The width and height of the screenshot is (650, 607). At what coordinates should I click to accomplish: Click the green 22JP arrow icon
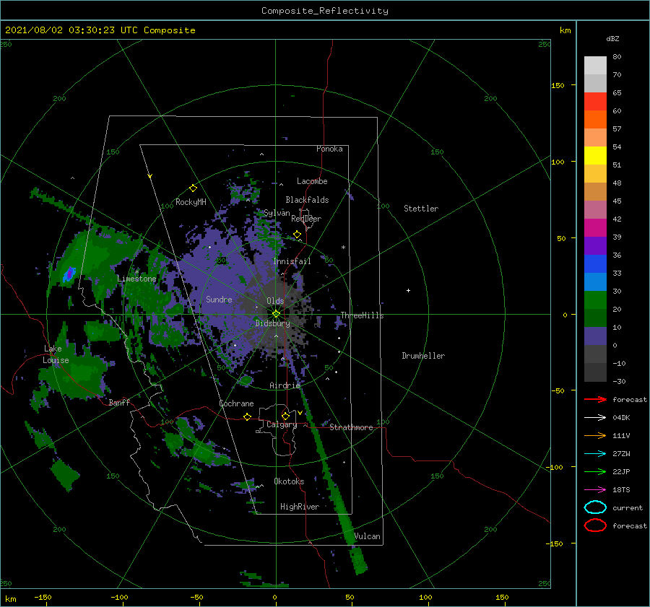595,471
